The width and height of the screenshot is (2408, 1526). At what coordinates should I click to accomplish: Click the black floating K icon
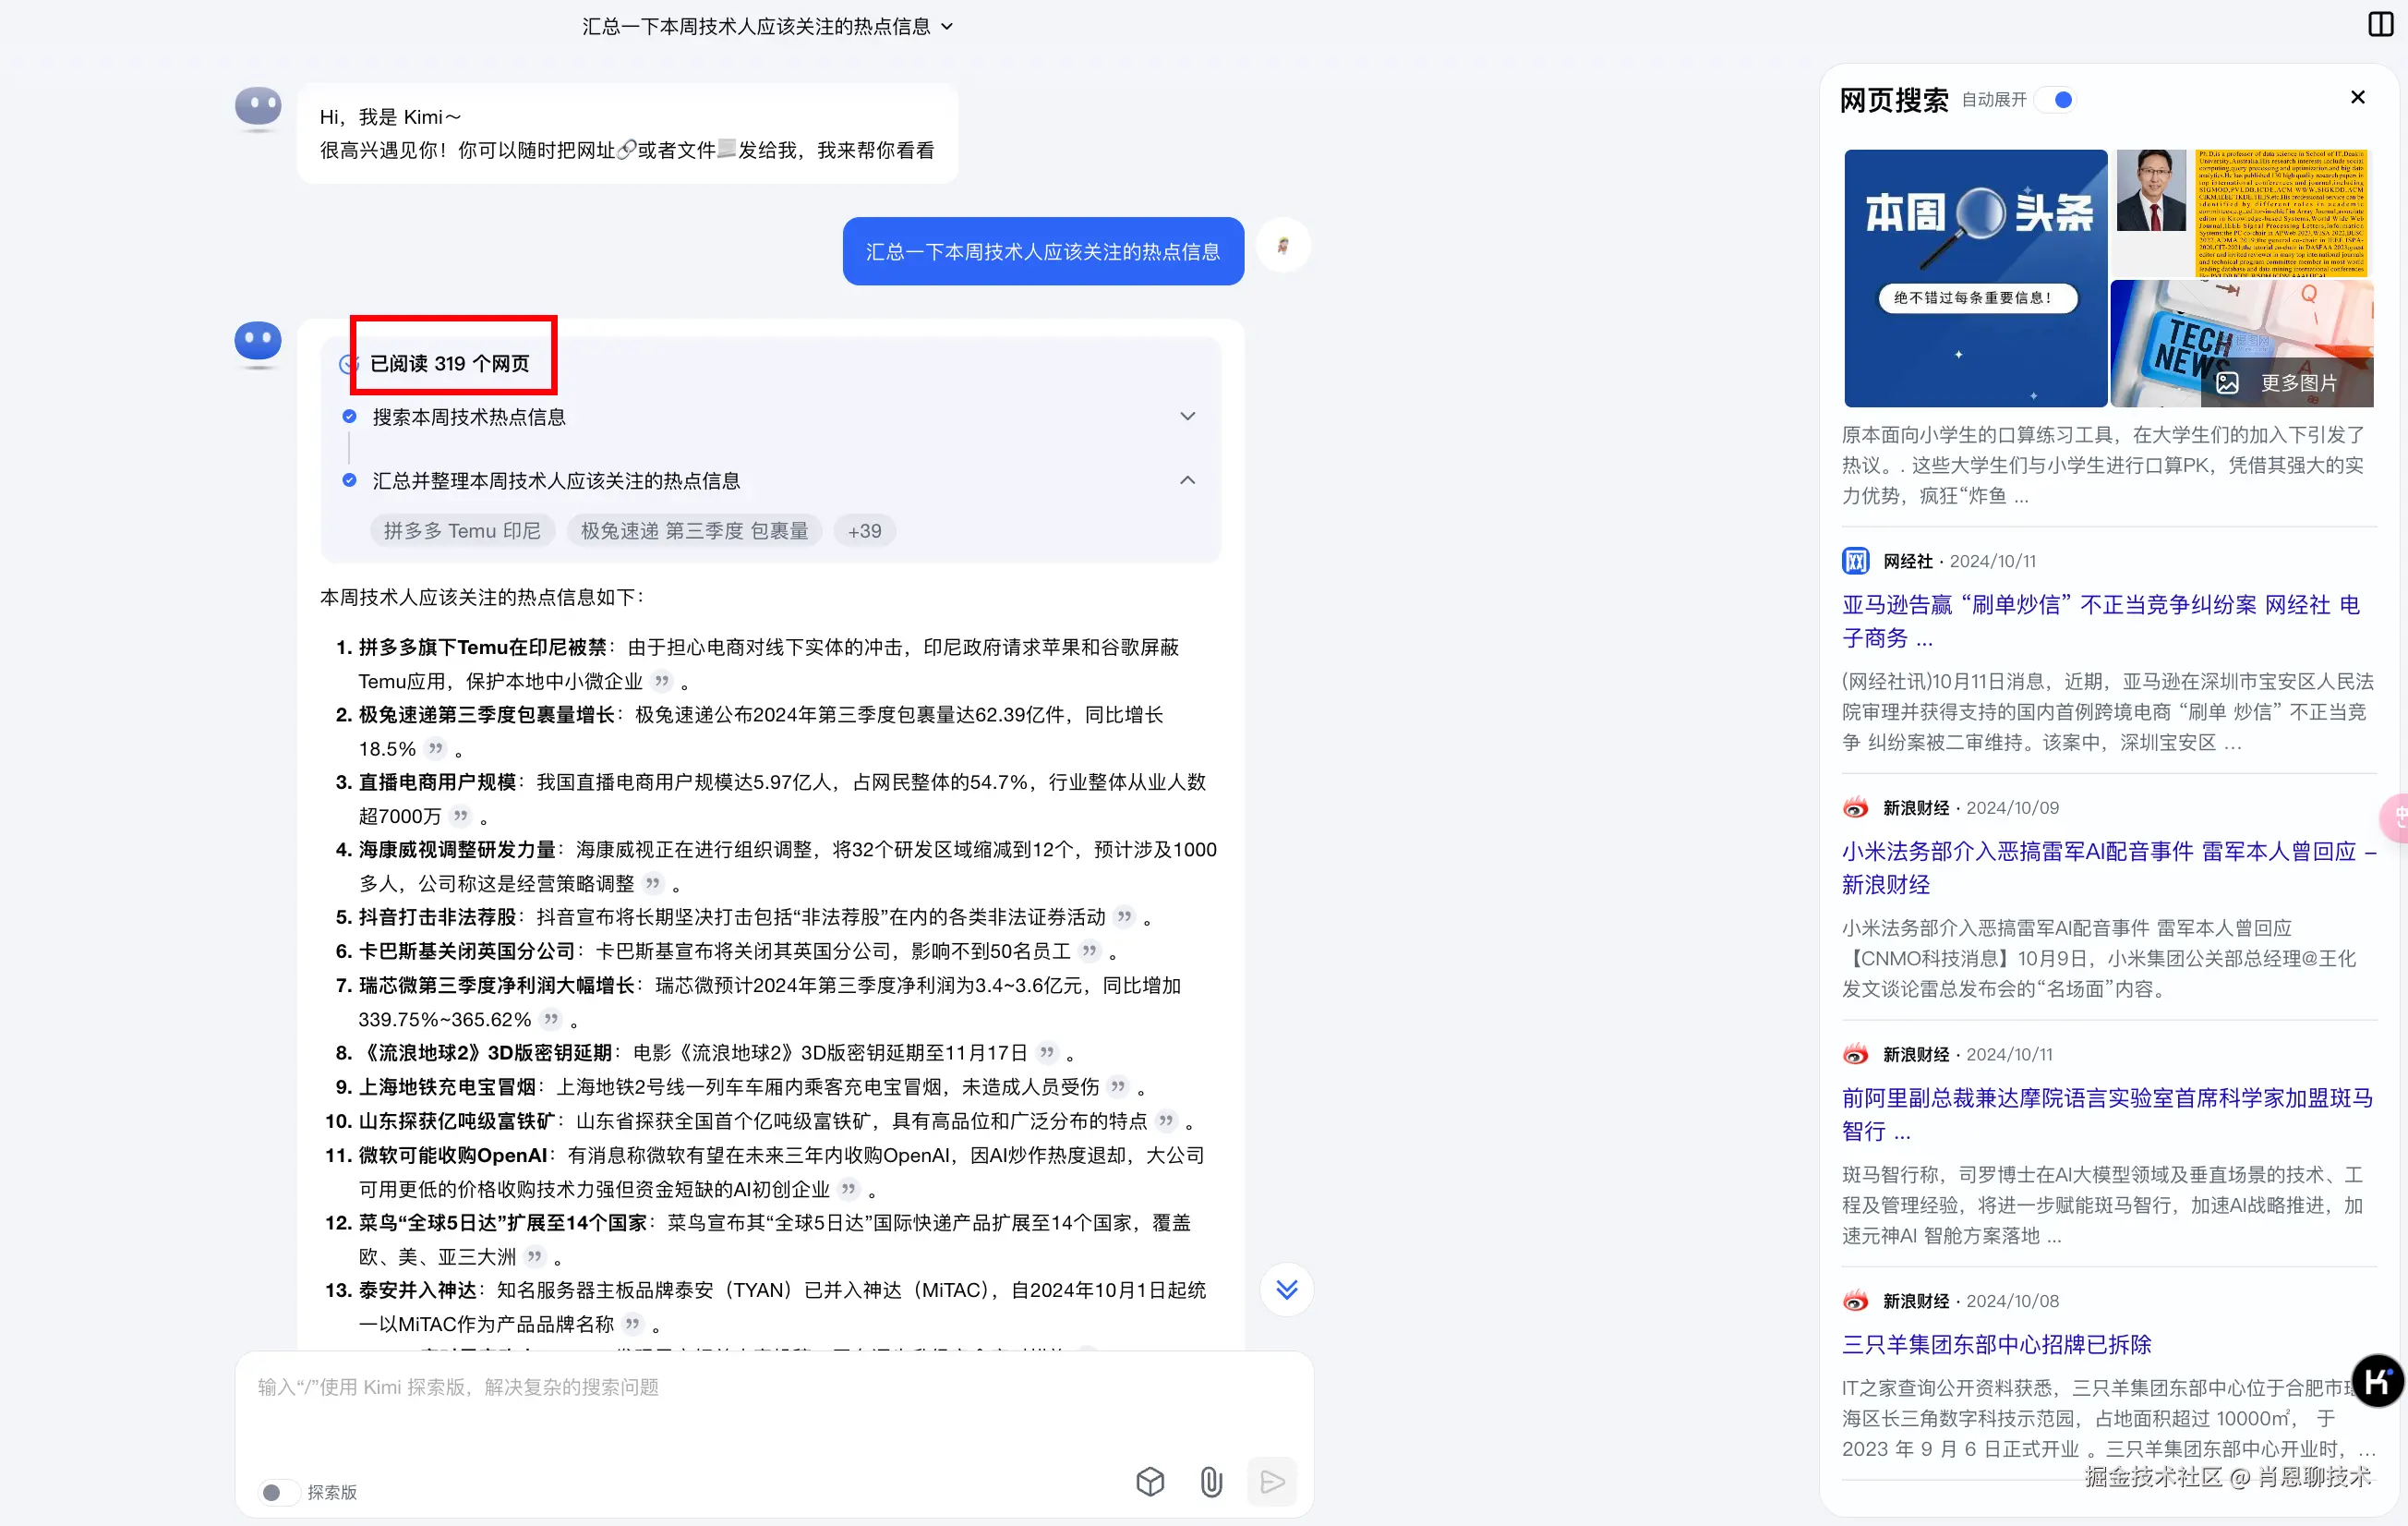point(2377,1381)
